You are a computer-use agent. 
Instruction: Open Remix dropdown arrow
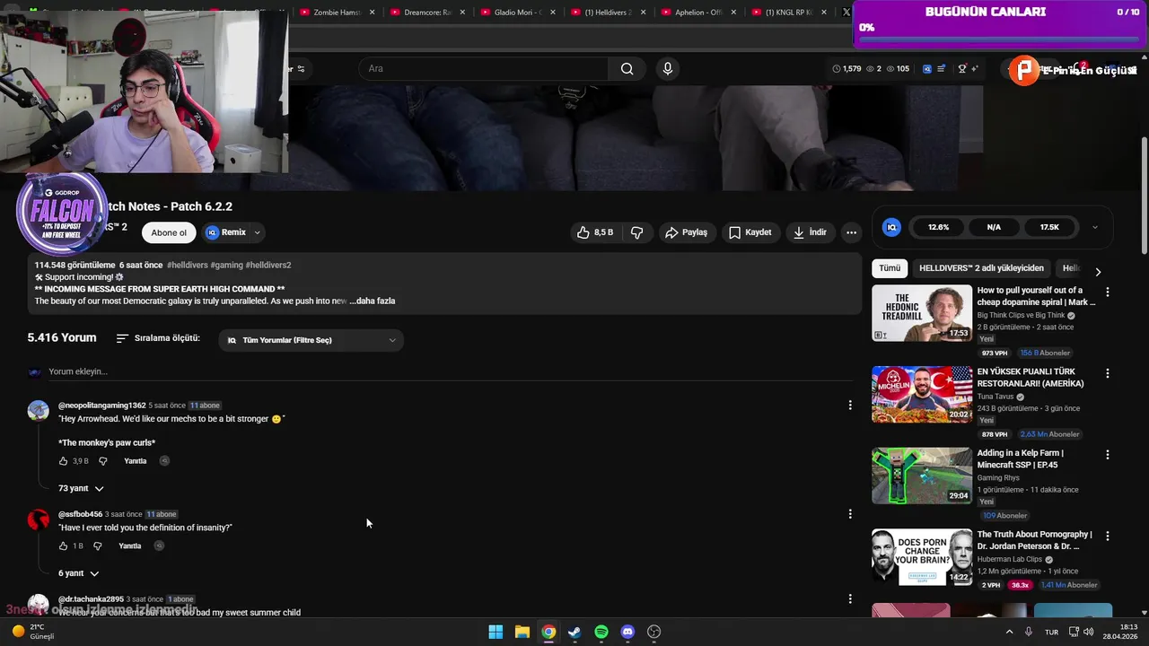tap(258, 232)
